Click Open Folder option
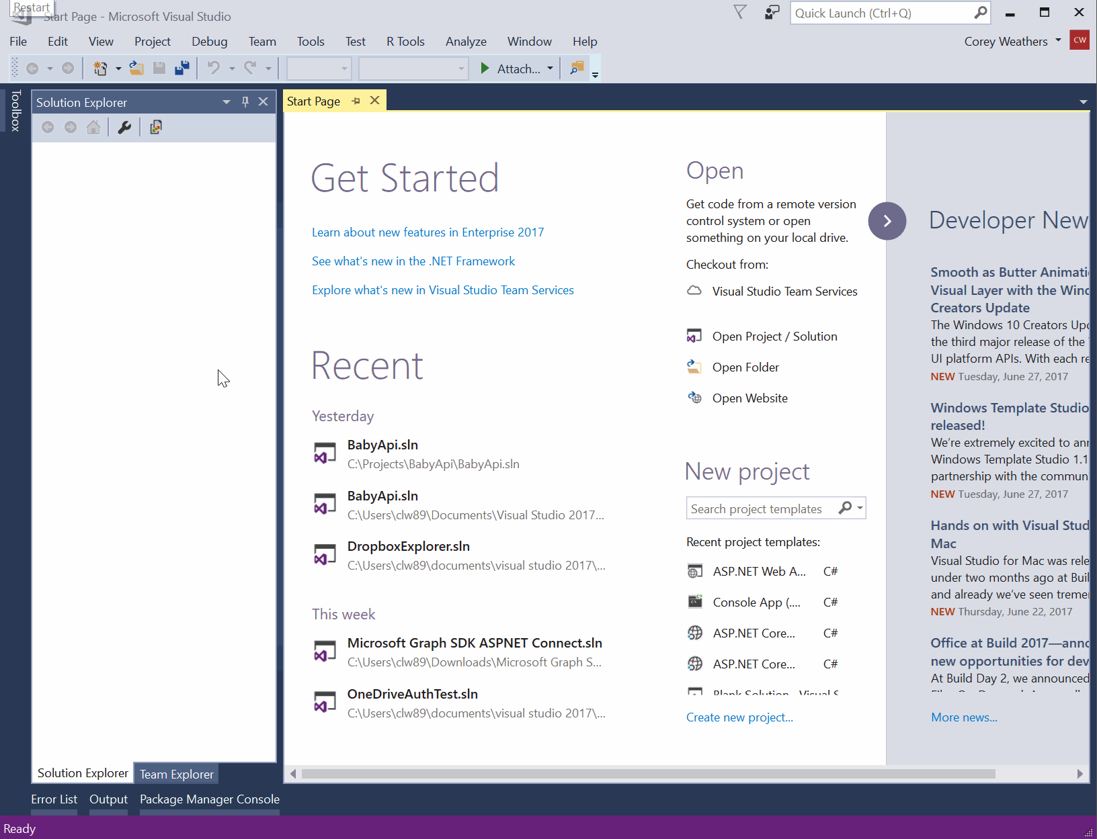The height and width of the screenshot is (839, 1097). coord(733,367)
